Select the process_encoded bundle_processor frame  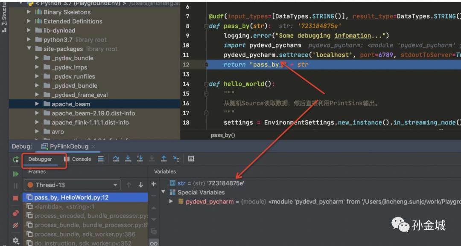[x=85, y=216]
